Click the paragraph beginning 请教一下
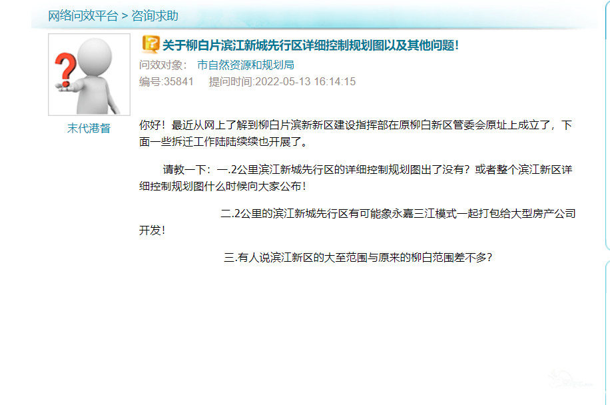The image size is (610, 405). pos(356,178)
